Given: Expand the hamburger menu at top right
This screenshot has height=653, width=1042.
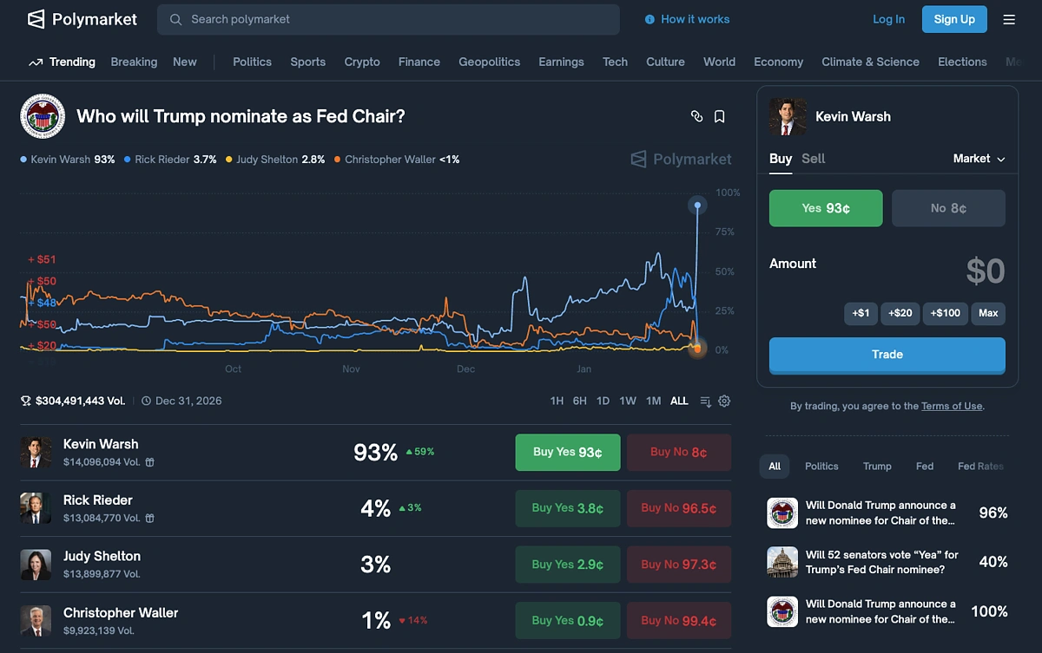Looking at the screenshot, I should 1009,19.
